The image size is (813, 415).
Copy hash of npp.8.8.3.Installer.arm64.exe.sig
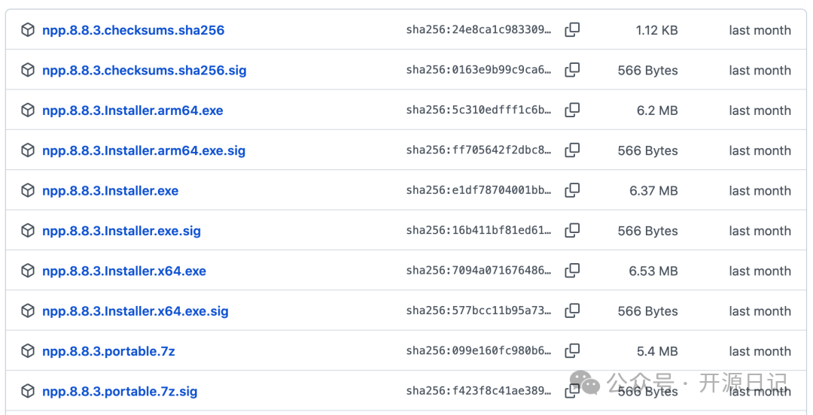(572, 150)
